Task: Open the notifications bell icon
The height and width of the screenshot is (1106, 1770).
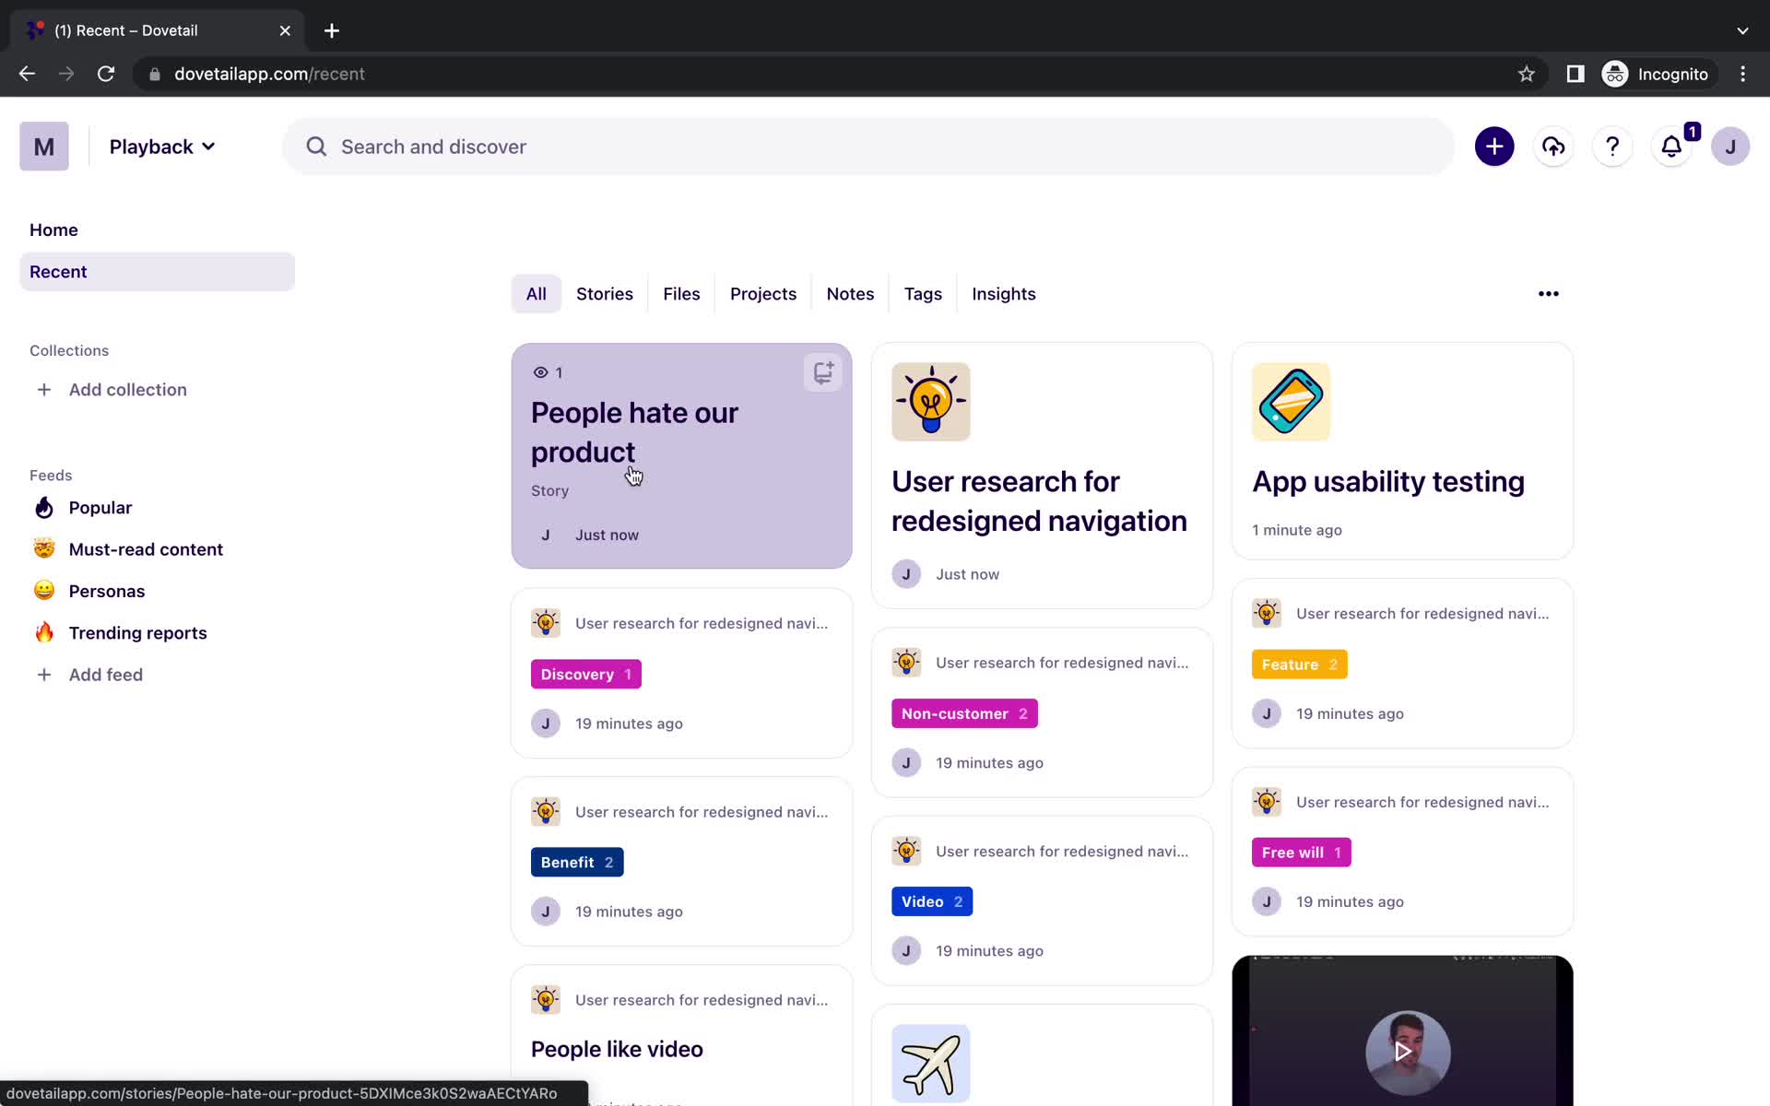Action: coord(1670,147)
